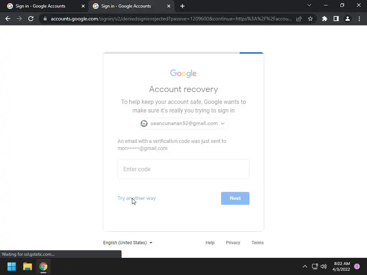
Task: Open File Explorer from the taskbar
Action: [x=27, y=266]
